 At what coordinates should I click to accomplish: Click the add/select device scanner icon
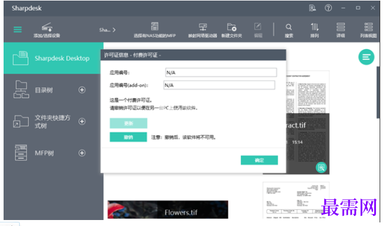coord(47,27)
